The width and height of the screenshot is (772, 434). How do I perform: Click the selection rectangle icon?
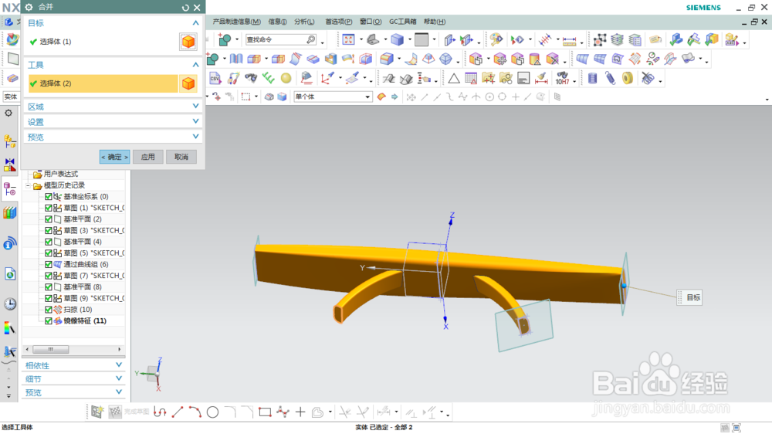coord(245,97)
